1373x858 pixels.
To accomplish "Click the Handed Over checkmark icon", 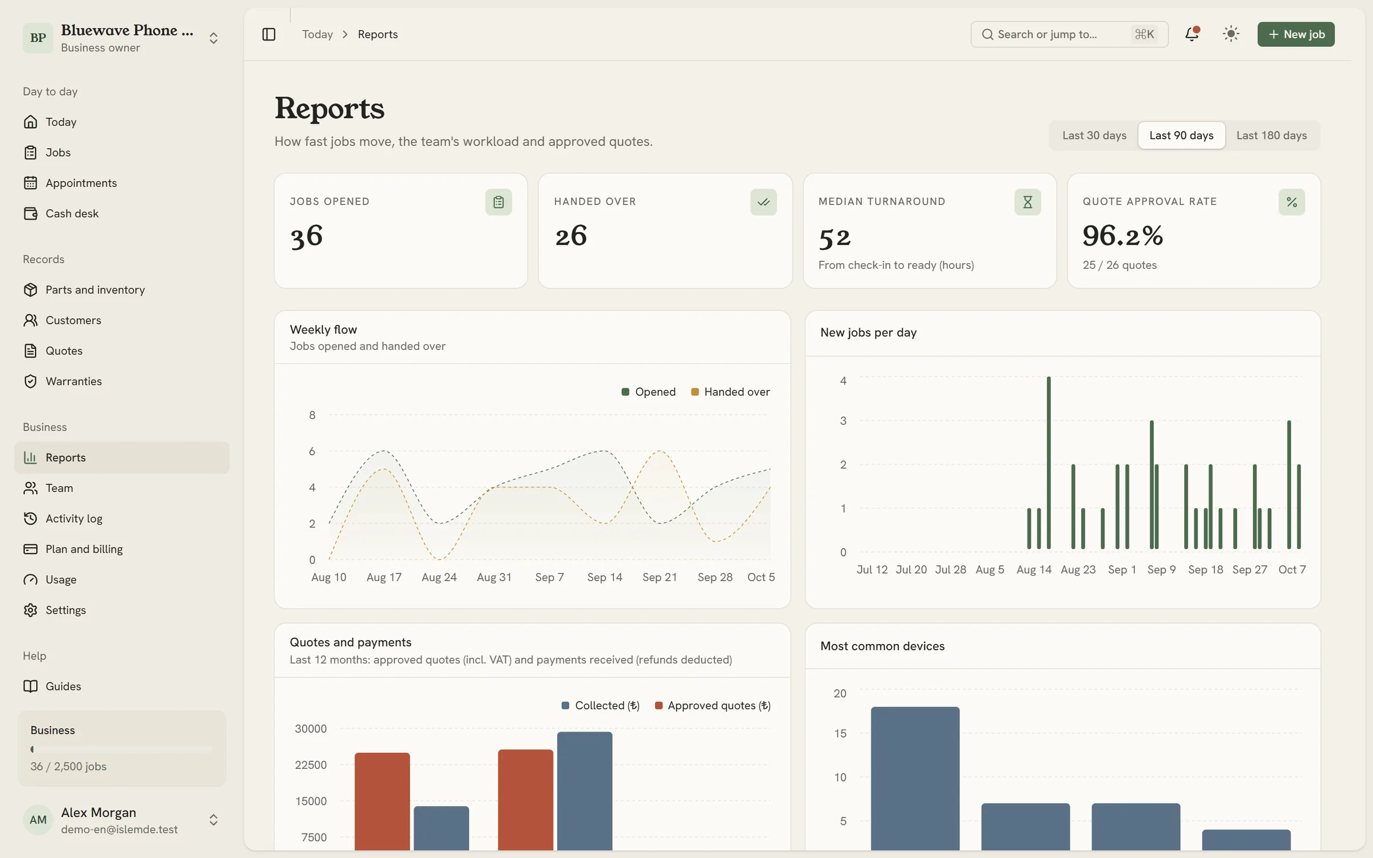I will point(763,202).
